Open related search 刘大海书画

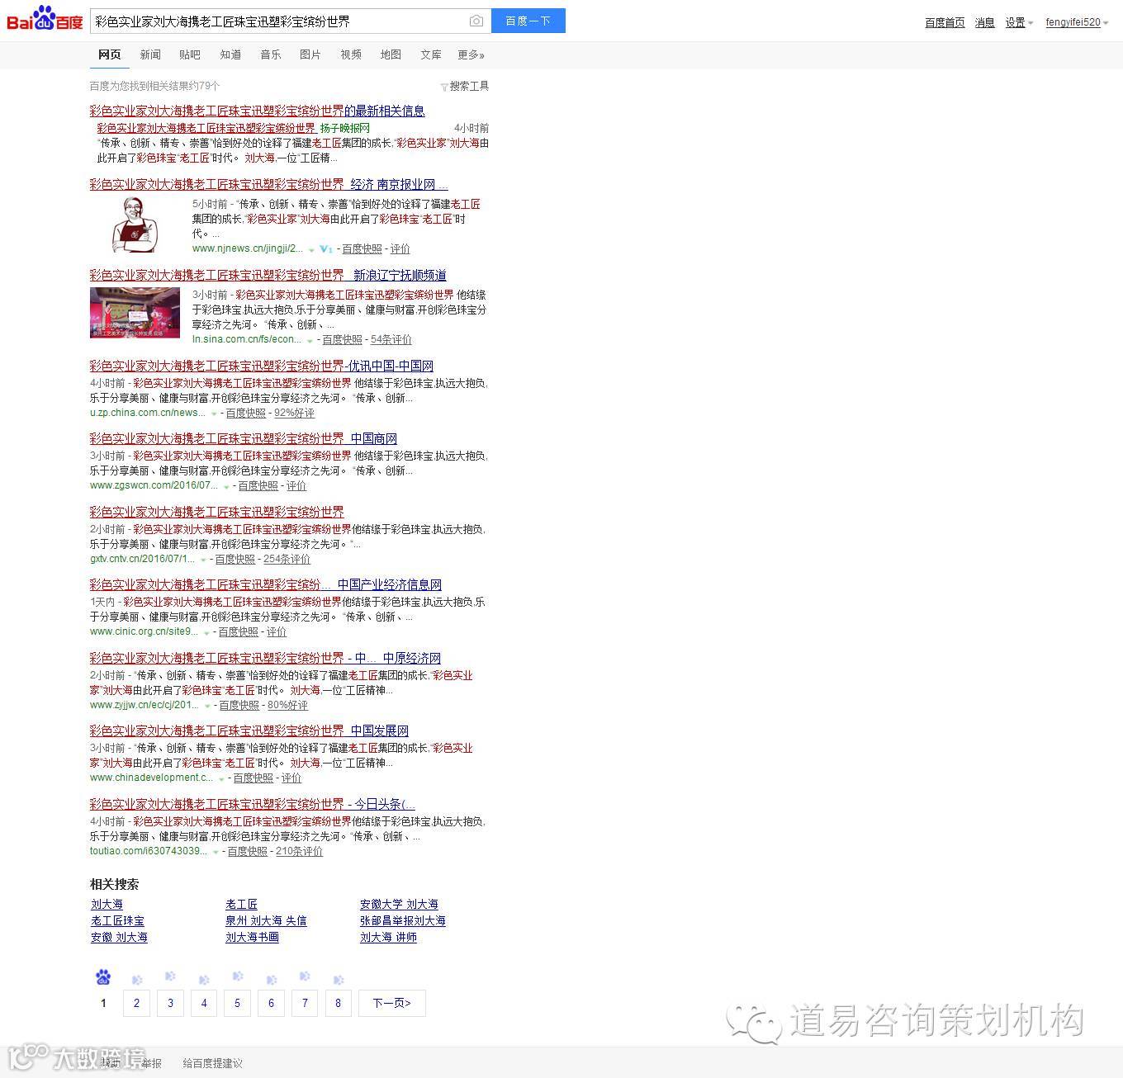tap(252, 937)
